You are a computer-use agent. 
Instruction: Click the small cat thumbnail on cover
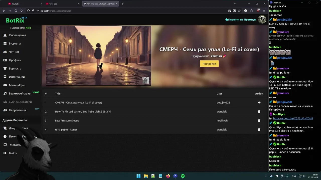(x=146, y=80)
